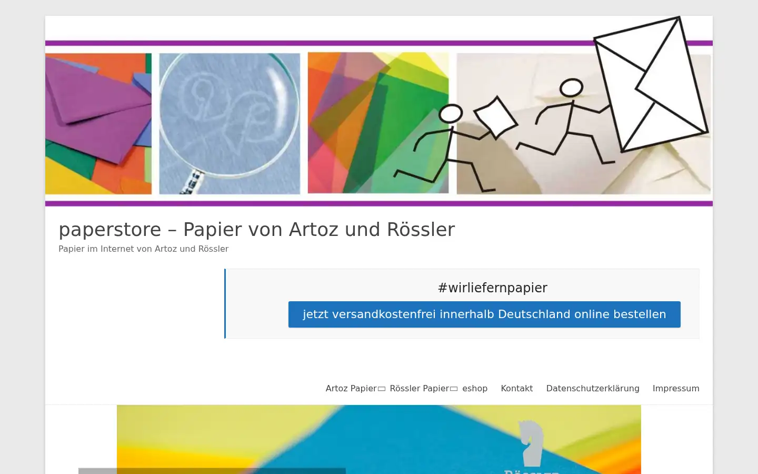Click the #wirliefernpapier heading

click(x=493, y=288)
